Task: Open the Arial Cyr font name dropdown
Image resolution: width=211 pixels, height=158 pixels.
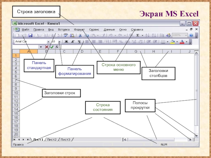Action: 48,42
